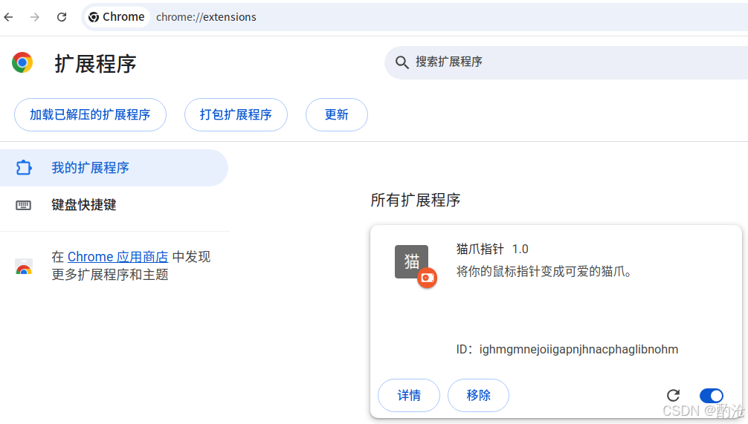Select 我的扩展程序 in the sidebar
This screenshot has height=424, width=748.
114,168
